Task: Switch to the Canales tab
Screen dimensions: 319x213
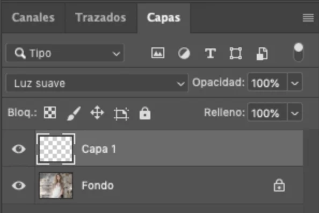Action: tap(33, 18)
